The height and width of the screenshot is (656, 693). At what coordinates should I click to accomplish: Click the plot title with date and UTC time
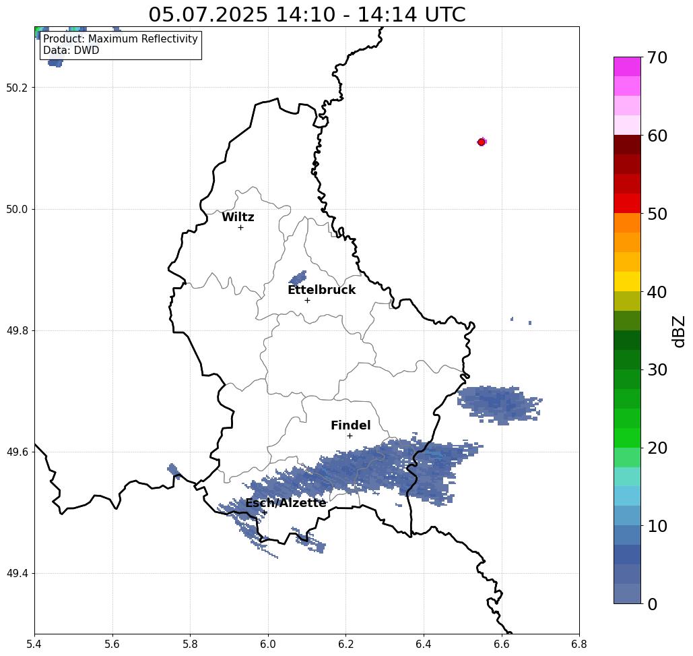tap(306, 15)
